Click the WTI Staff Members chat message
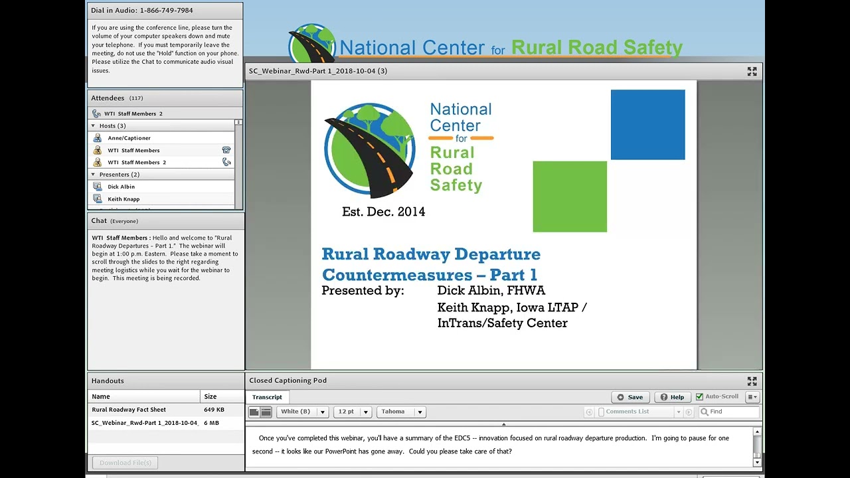 [x=165, y=258]
